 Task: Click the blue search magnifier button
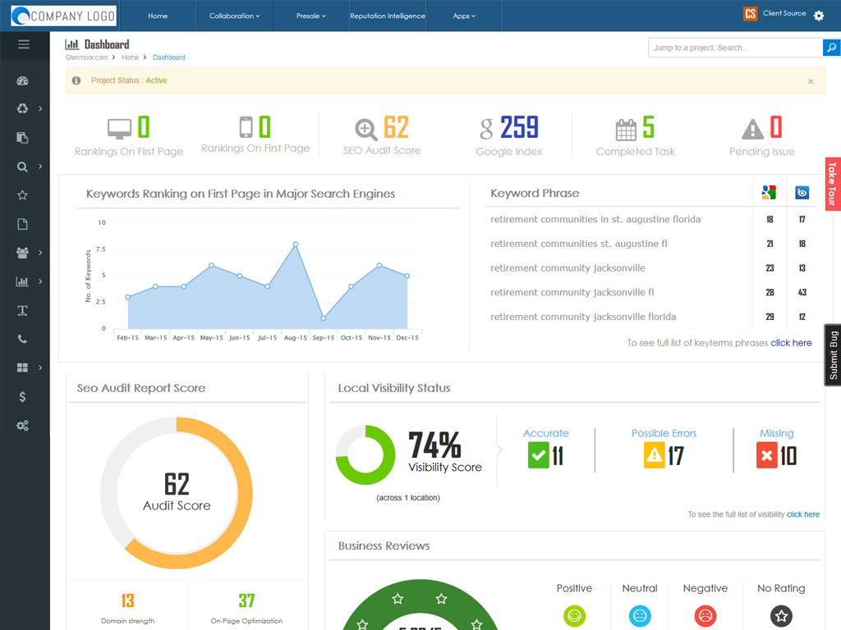tap(831, 48)
